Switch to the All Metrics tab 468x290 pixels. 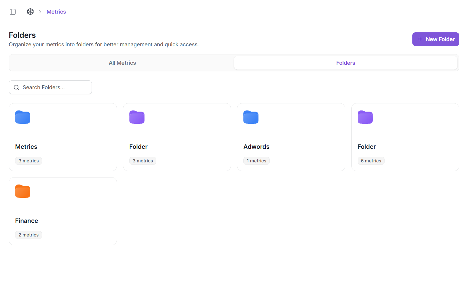(122, 63)
